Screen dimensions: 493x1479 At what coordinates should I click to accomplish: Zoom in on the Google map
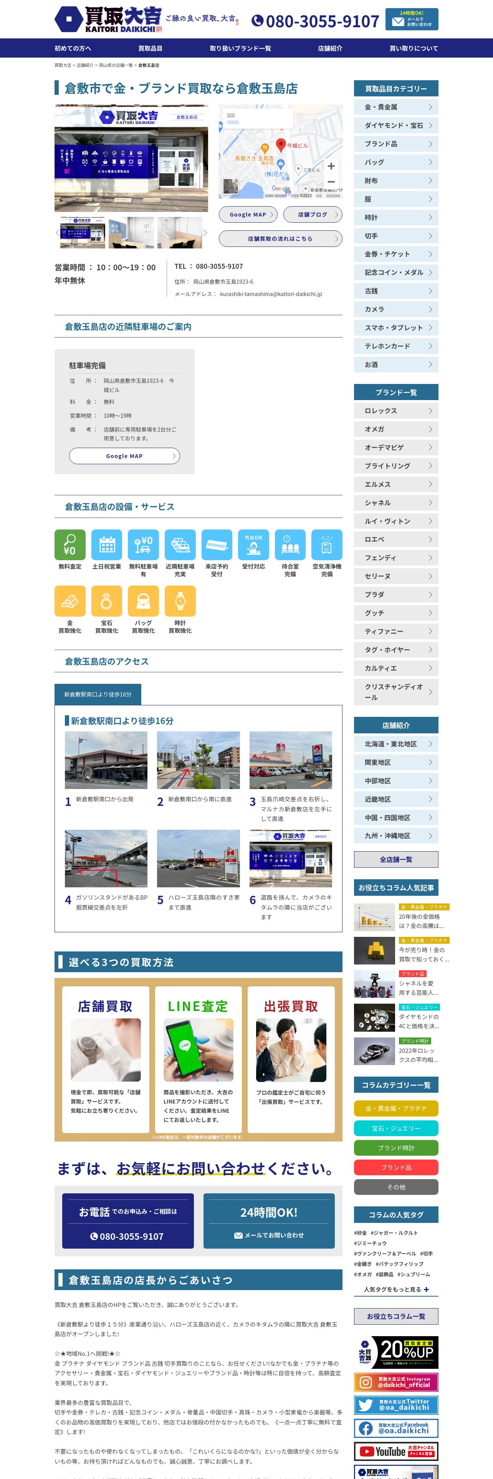point(331,166)
